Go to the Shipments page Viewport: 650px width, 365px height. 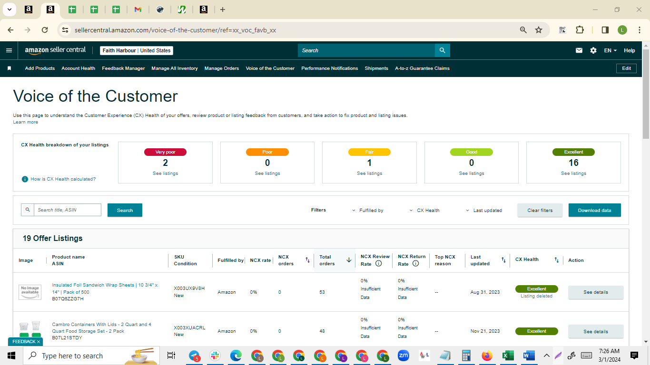coord(376,68)
